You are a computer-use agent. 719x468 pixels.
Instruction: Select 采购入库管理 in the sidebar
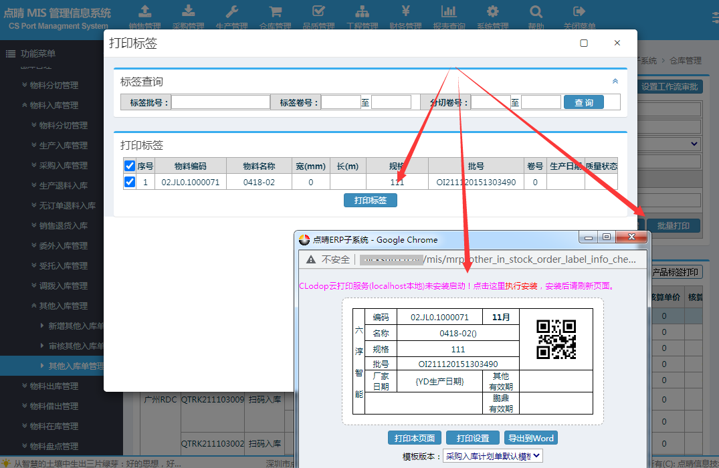[63, 165]
